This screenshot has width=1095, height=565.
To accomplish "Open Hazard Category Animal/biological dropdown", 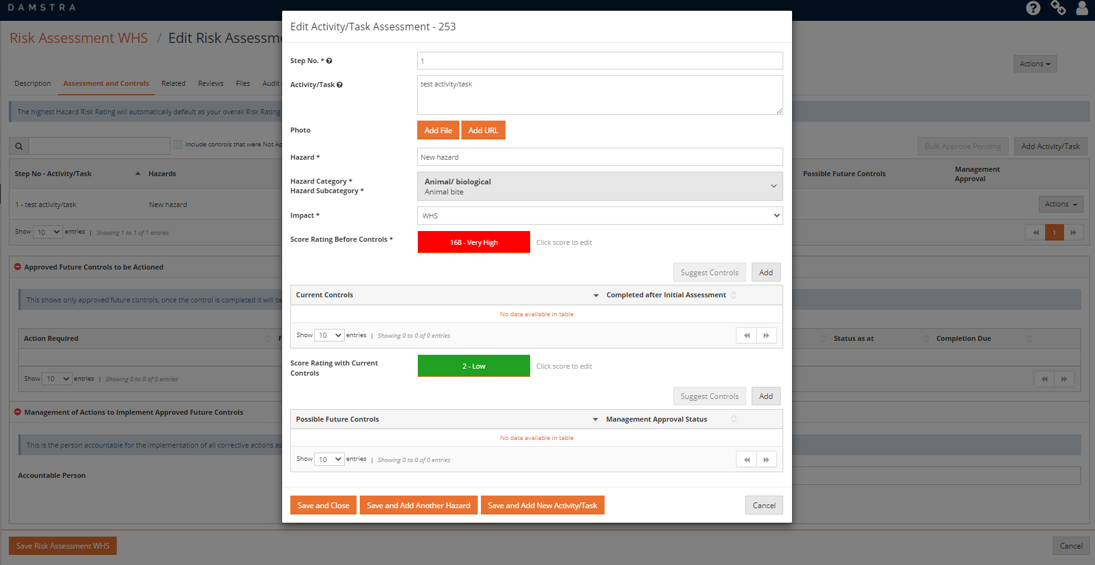I will pyautogui.click(x=600, y=186).
